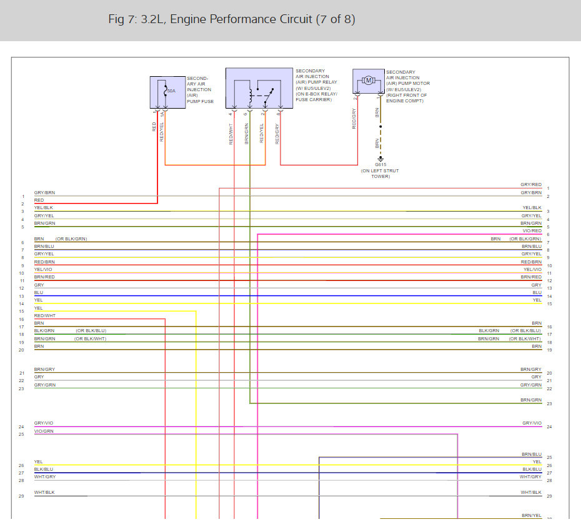Select the 'G615' ground label

tap(380, 165)
